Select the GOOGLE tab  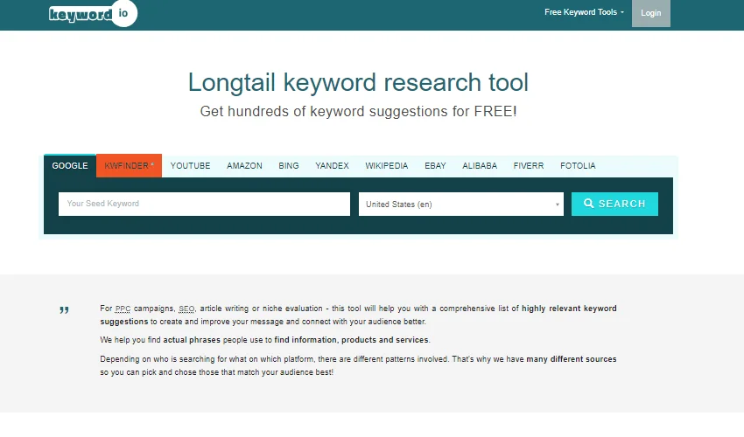[70, 166]
